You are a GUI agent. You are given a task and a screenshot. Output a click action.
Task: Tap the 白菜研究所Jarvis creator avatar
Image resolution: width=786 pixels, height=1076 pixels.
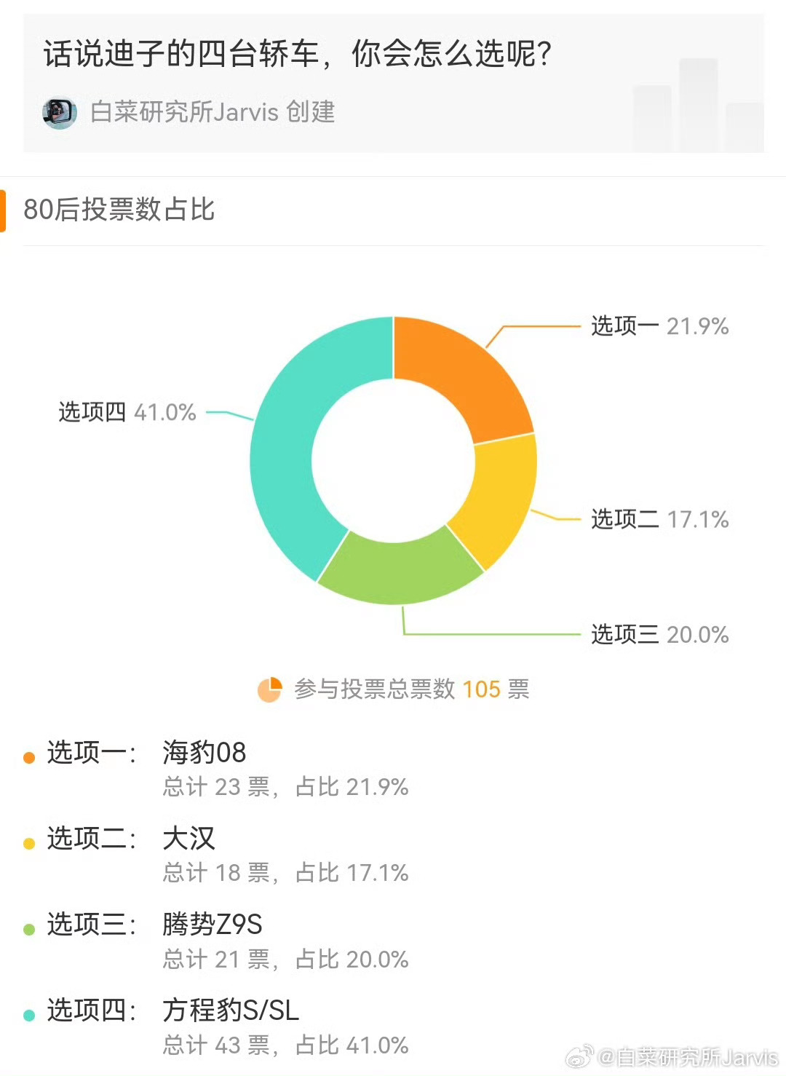point(60,113)
